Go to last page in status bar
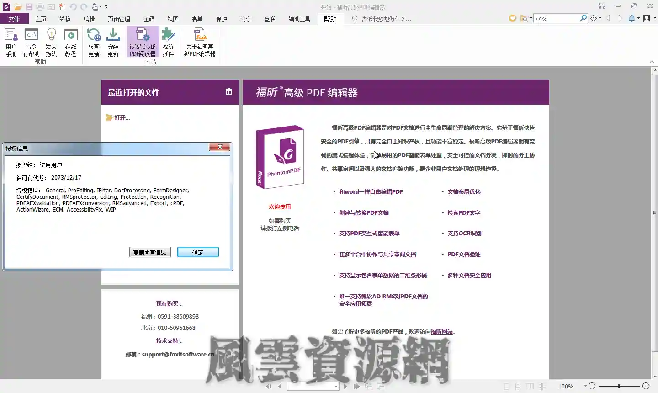The height and width of the screenshot is (393, 658). coord(356,386)
